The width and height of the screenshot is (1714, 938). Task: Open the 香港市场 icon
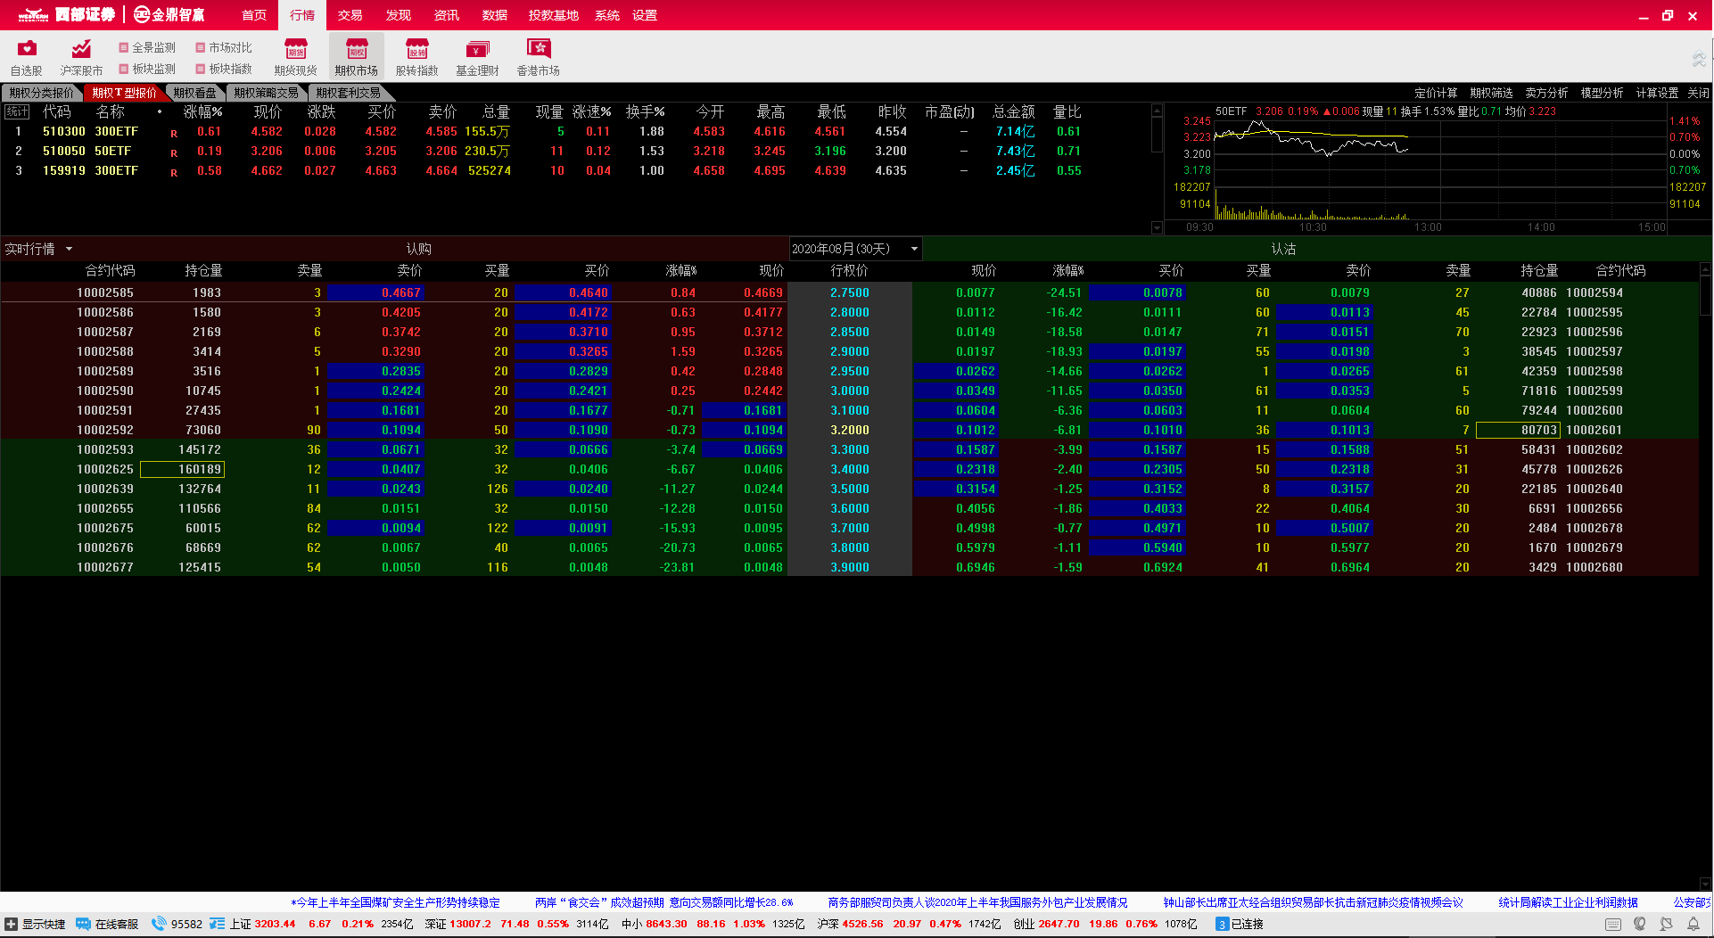click(538, 50)
